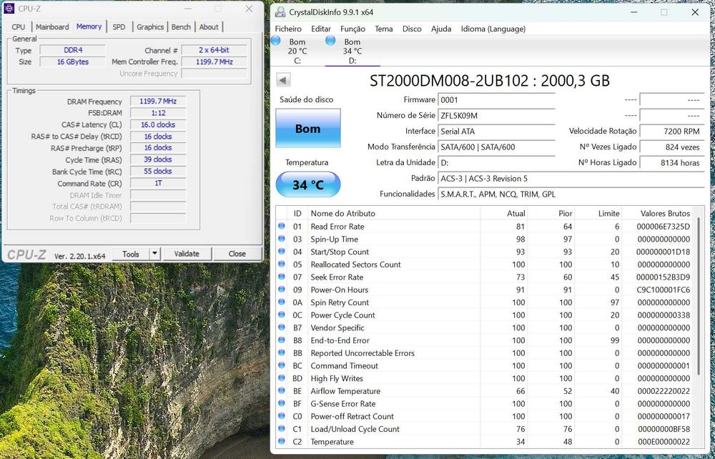Viewport: 715px width, 459px height.
Task: Click the 7200 RPM rotation speed value
Action: tap(671, 132)
